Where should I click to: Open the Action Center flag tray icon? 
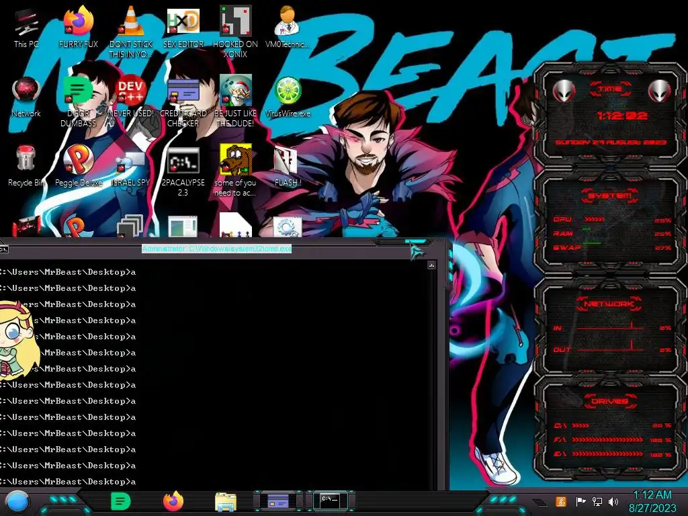(581, 501)
